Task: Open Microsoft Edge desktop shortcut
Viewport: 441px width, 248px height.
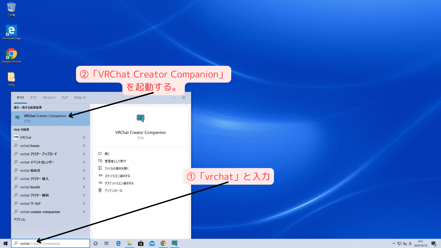Action: tap(11, 31)
